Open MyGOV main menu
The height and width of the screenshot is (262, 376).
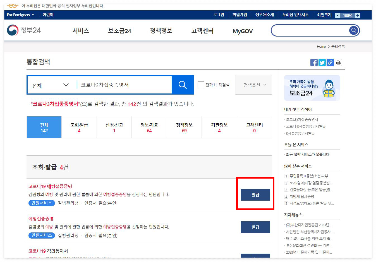click(243, 31)
